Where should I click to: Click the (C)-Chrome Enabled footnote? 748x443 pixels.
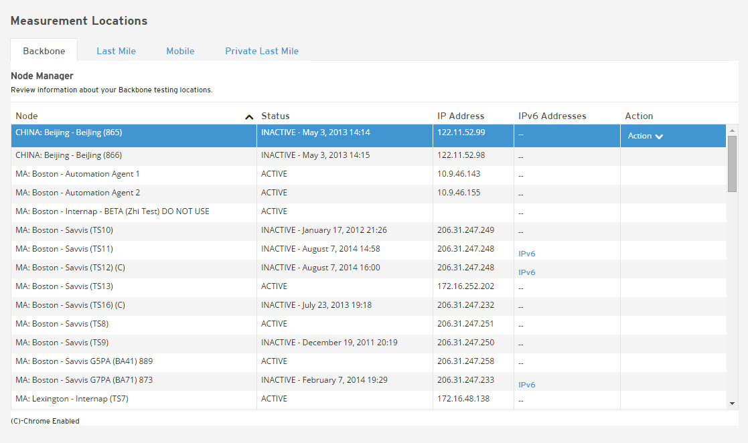46,421
